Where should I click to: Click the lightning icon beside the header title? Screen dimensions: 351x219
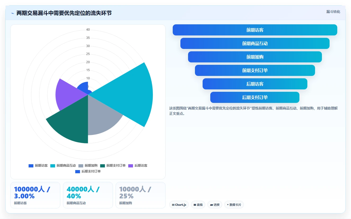[x=12, y=13]
